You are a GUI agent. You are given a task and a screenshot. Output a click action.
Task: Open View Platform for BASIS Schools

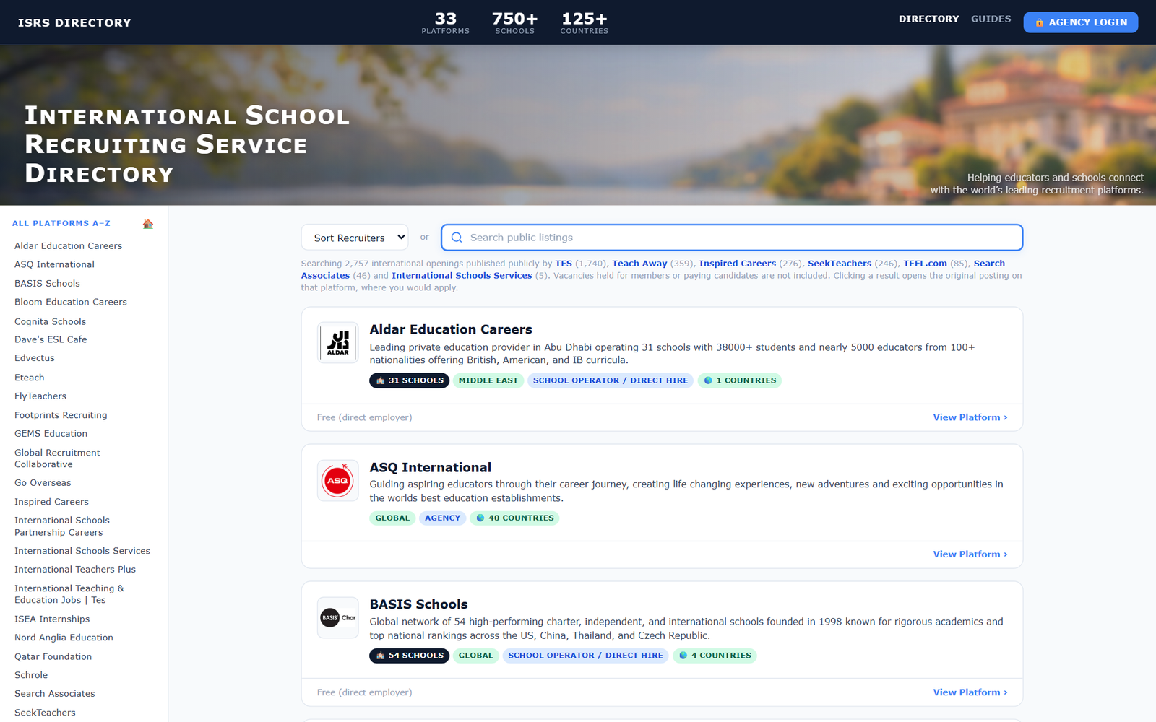970,692
